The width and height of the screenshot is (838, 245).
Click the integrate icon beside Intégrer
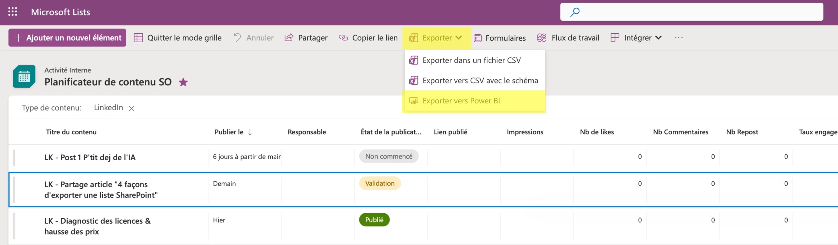point(615,38)
